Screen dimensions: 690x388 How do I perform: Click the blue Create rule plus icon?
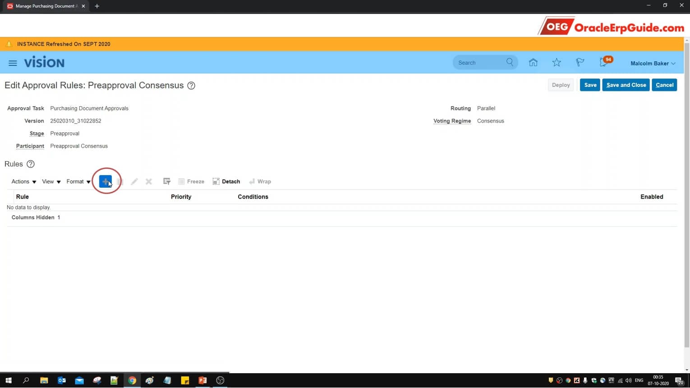[105, 181]
